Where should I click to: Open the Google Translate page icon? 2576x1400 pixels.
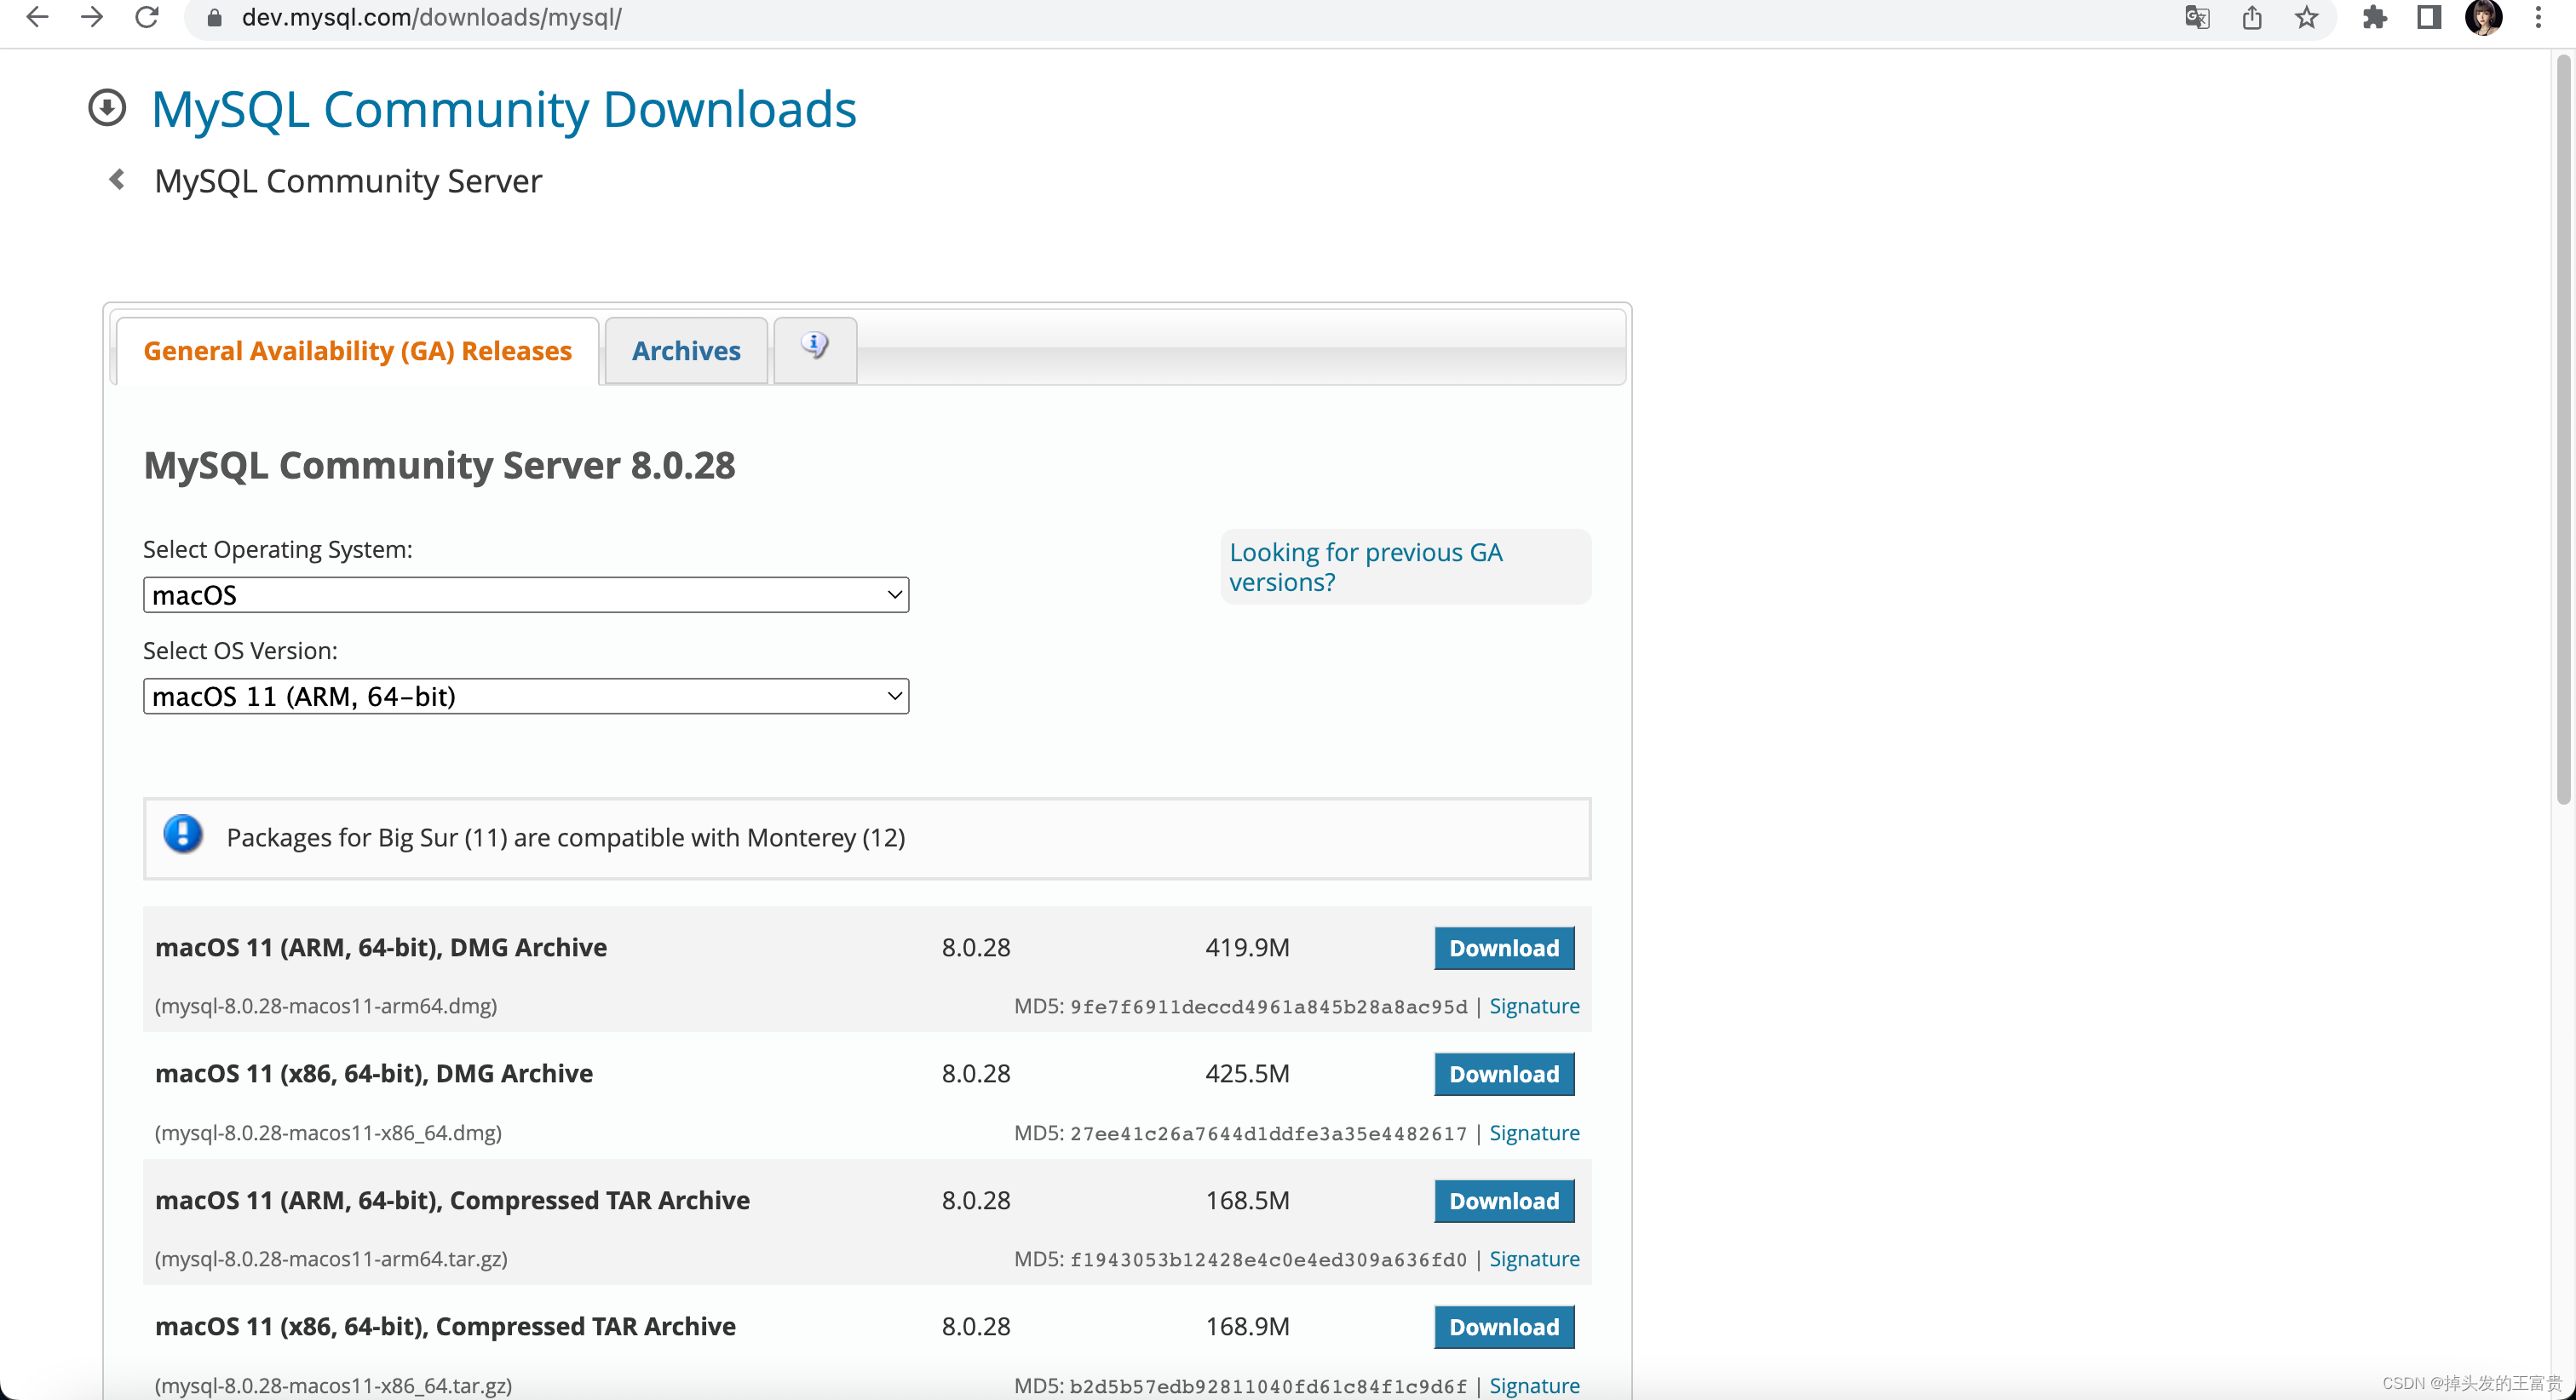coord(2196,17)
